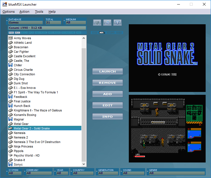Image resolution: width=211 pixels, height=178 pixels.
Task: Open the COMPANY filter dropdown
Action: (x=38, y=172)
